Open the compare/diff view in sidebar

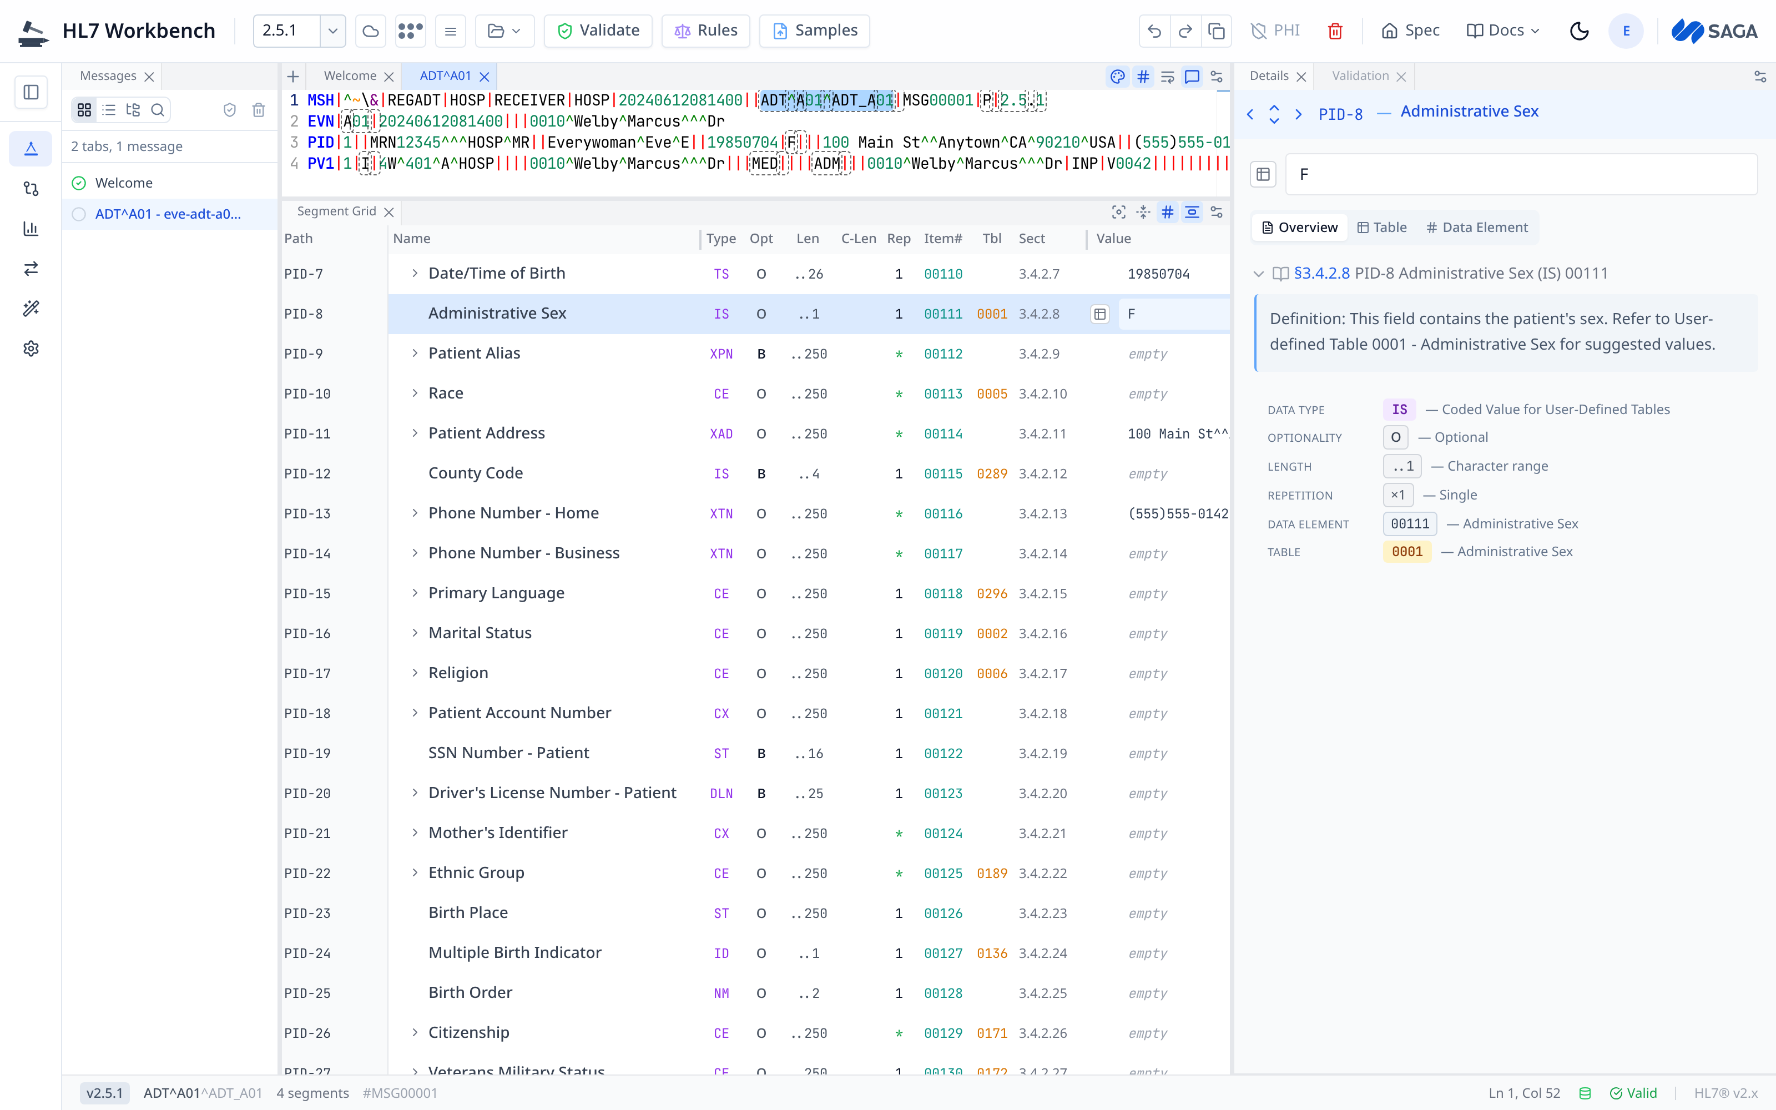(31, 189)
